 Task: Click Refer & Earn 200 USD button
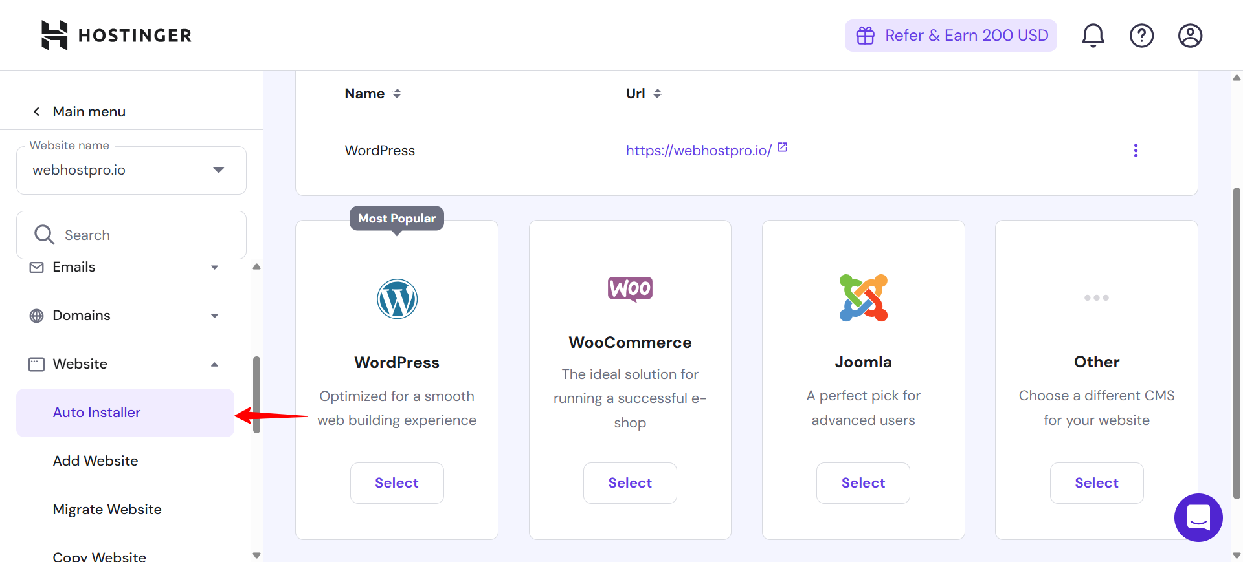click(x=950, y=36)
